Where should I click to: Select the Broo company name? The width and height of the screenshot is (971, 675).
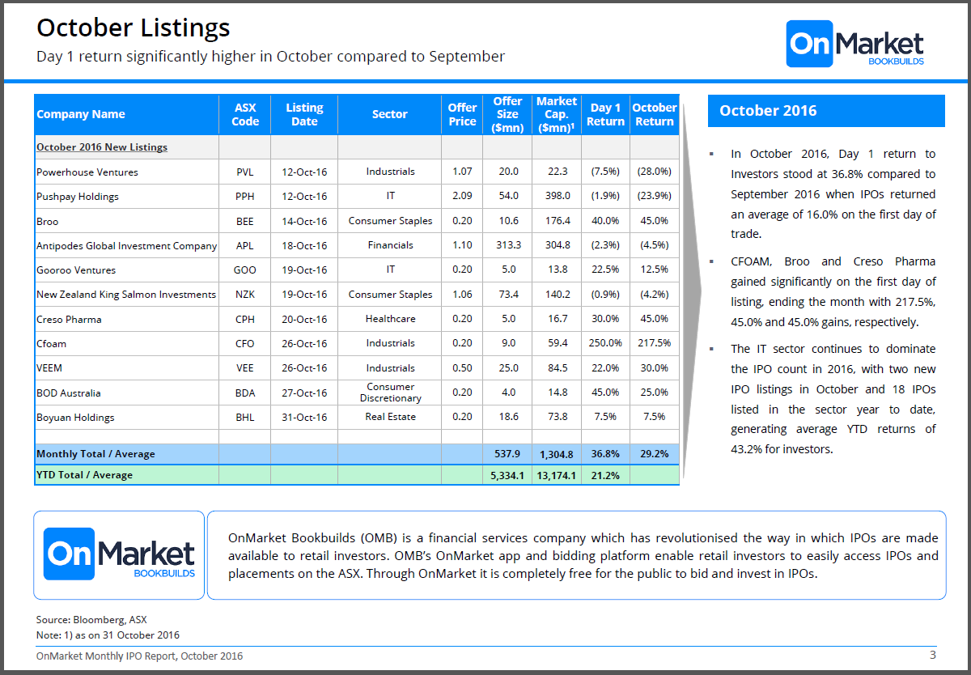coord(48,221)
